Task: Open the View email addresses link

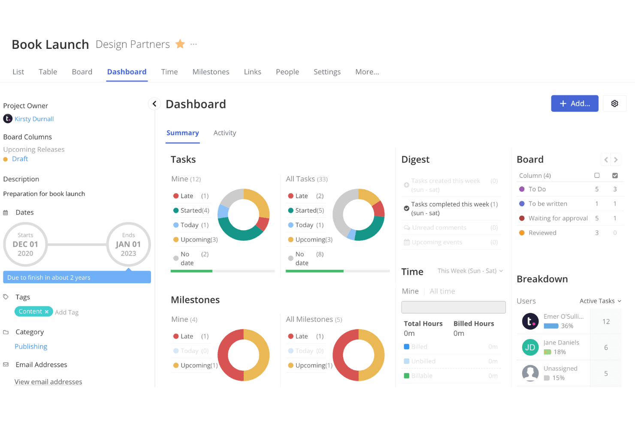Action: [48, 382]
